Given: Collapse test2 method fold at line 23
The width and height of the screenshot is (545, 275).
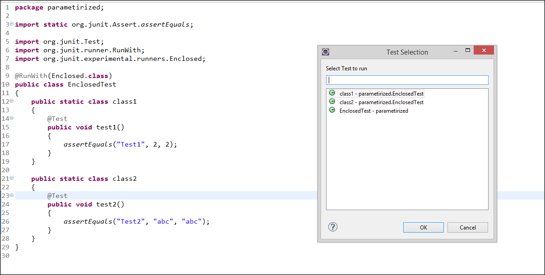Looking at the screenshot, I should click(x=12, y=196).
